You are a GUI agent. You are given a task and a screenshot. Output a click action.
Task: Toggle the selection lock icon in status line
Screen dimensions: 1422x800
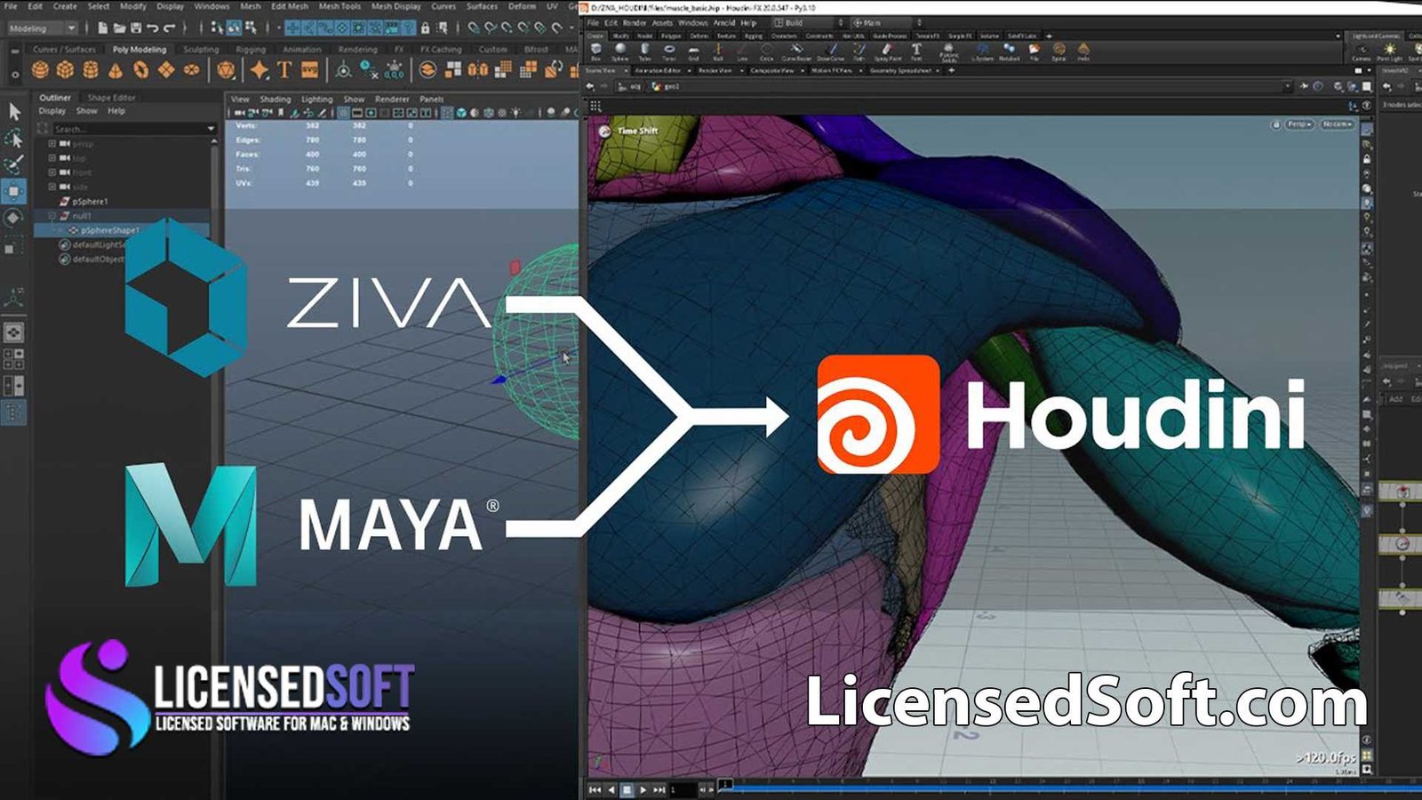pos(425,28)
